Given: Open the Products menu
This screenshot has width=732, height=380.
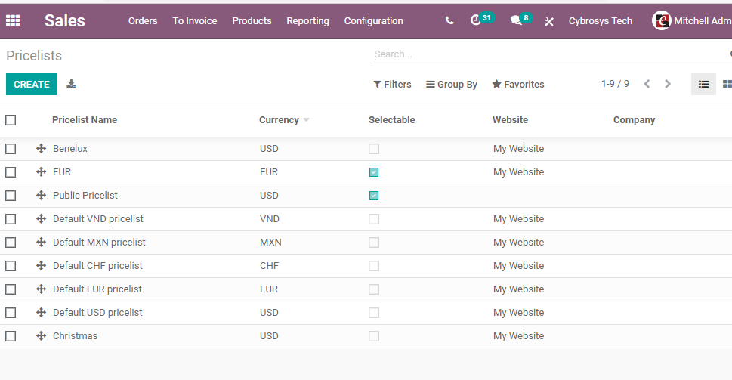Looking at the screenshot, I should pos(252,20).
